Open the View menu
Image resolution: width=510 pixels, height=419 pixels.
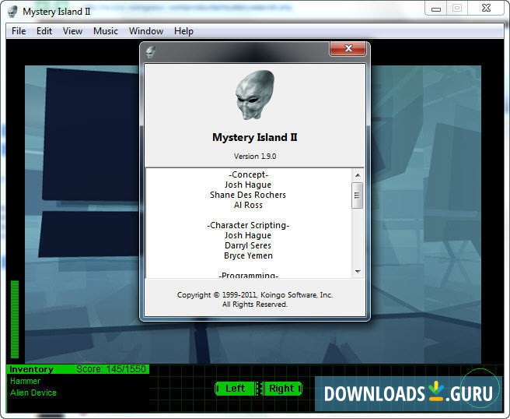pyautogui.click(x=72, y=31)
